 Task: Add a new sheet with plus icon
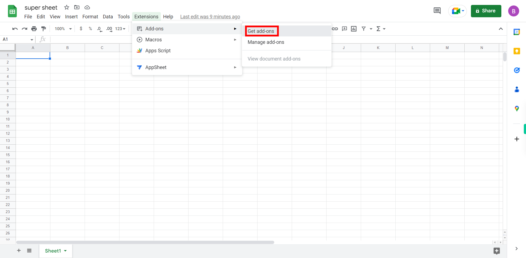[x=19, y=251]
